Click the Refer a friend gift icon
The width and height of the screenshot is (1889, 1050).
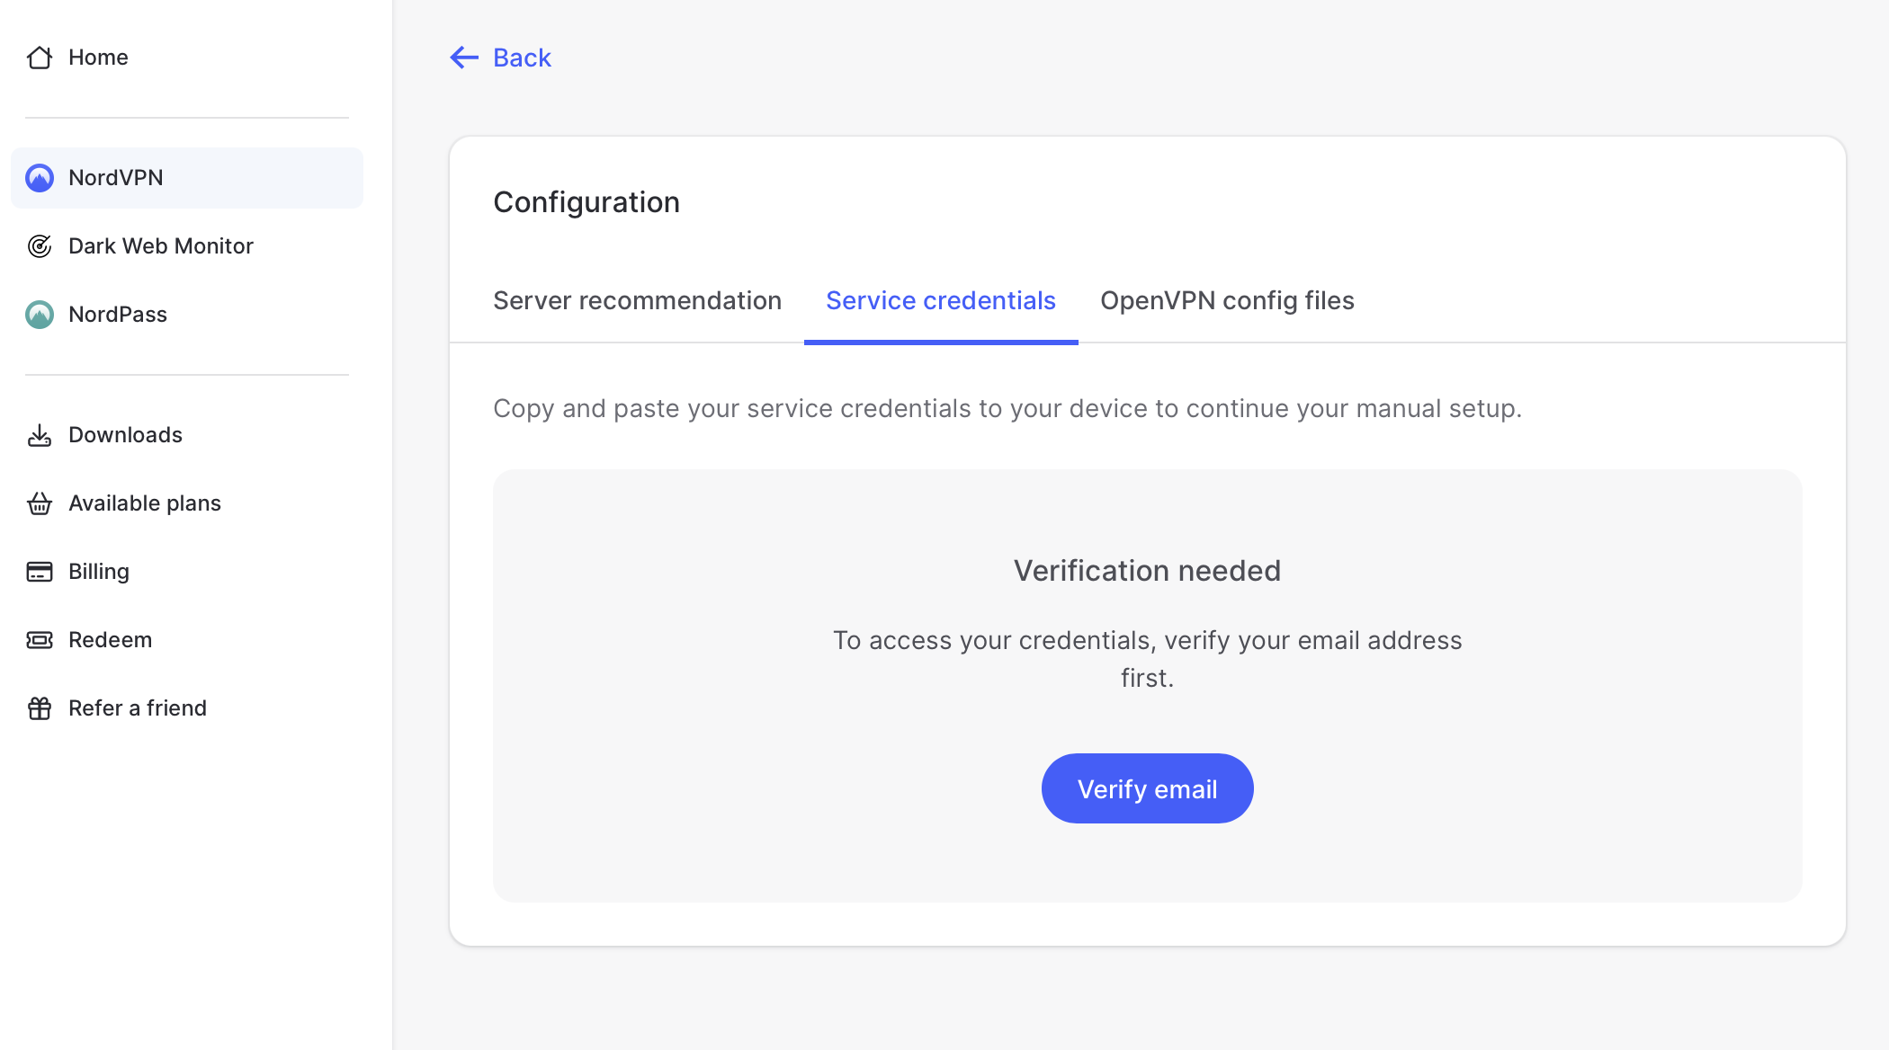[x=40, y=708]
